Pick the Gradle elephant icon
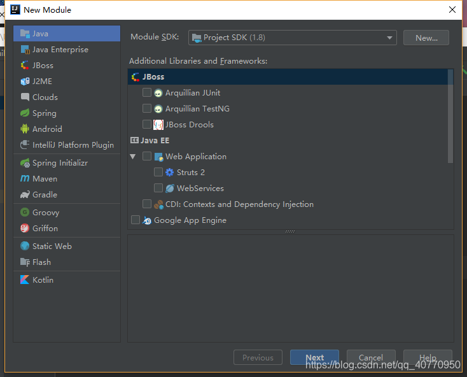467x377 pixels. coord(25,194)
